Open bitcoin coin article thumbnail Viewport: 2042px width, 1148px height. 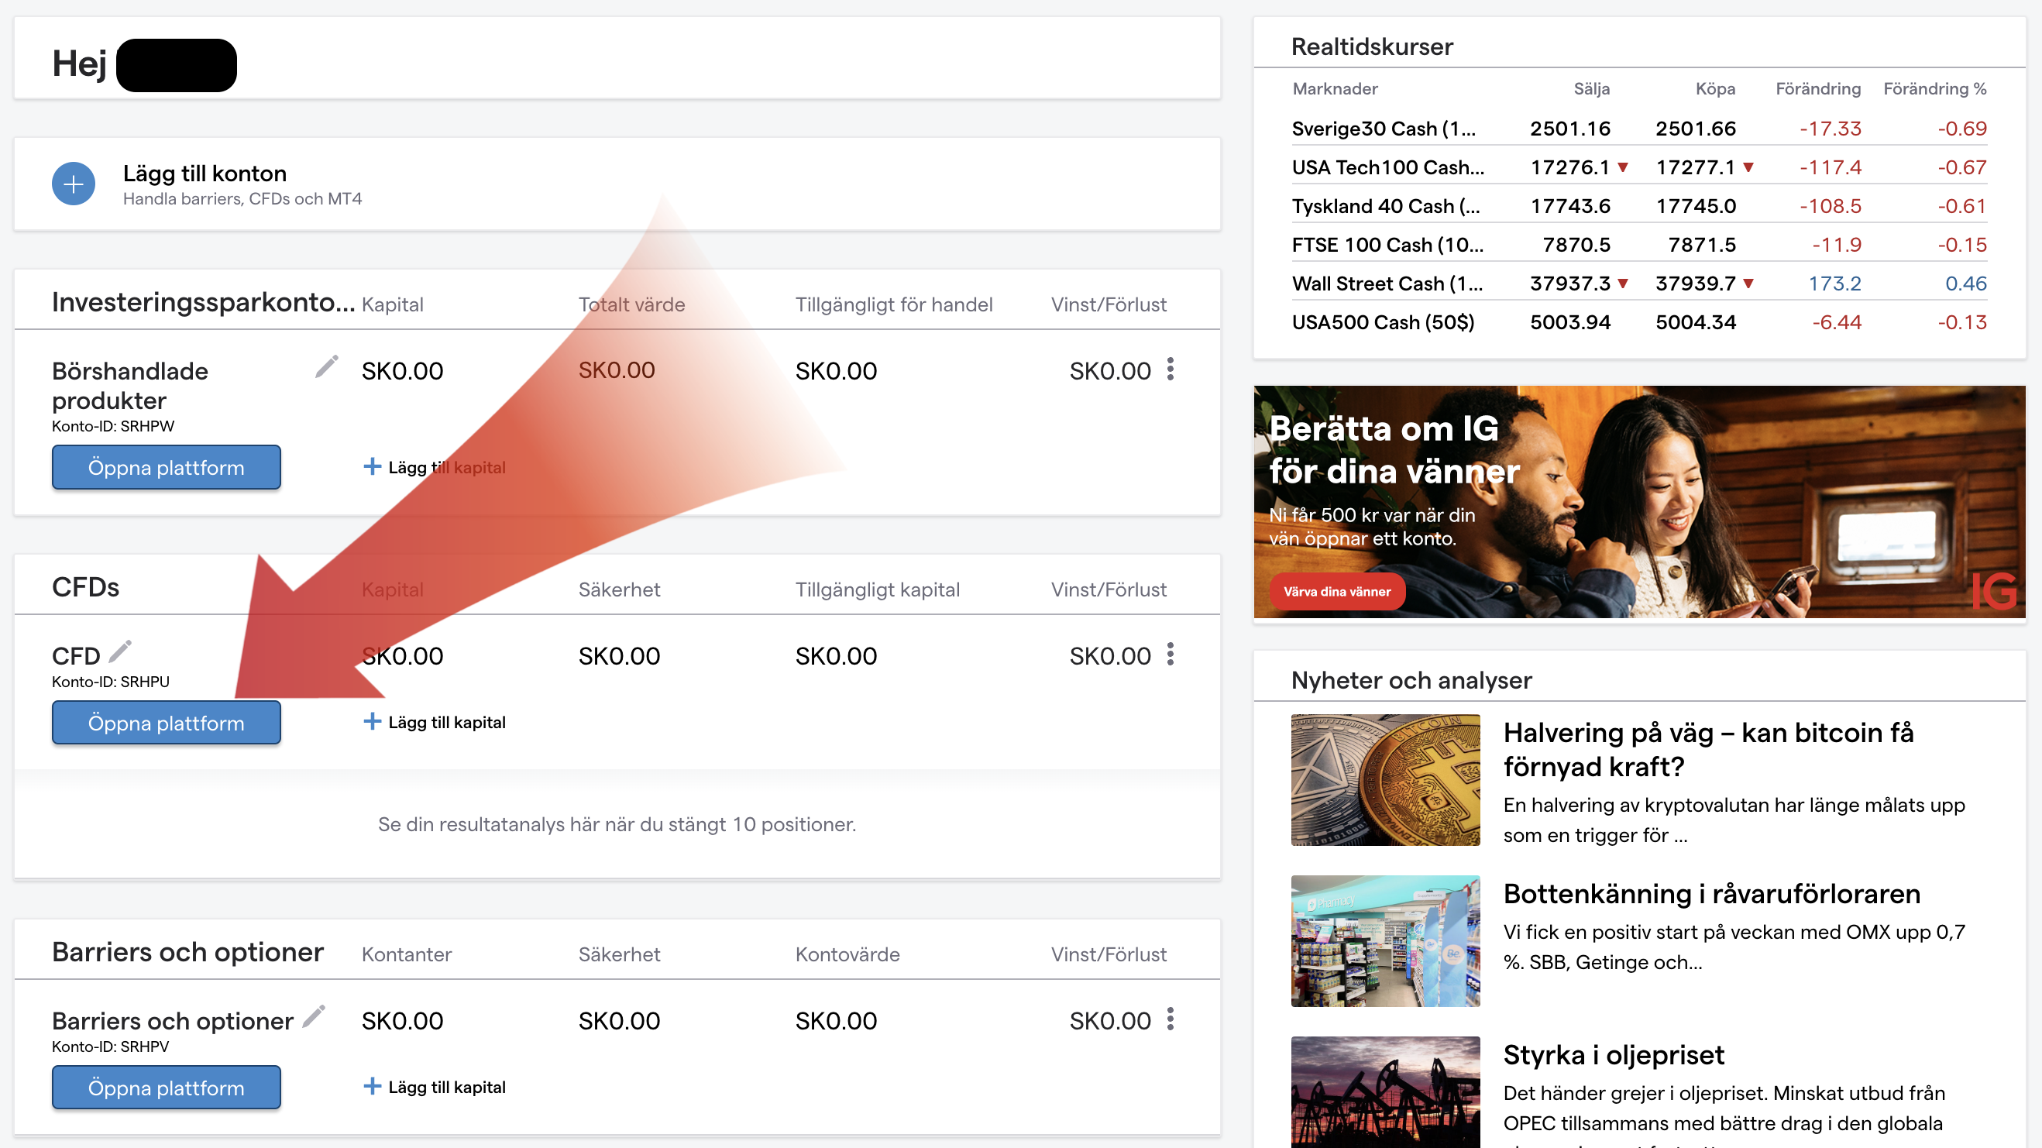(1385, 780)
